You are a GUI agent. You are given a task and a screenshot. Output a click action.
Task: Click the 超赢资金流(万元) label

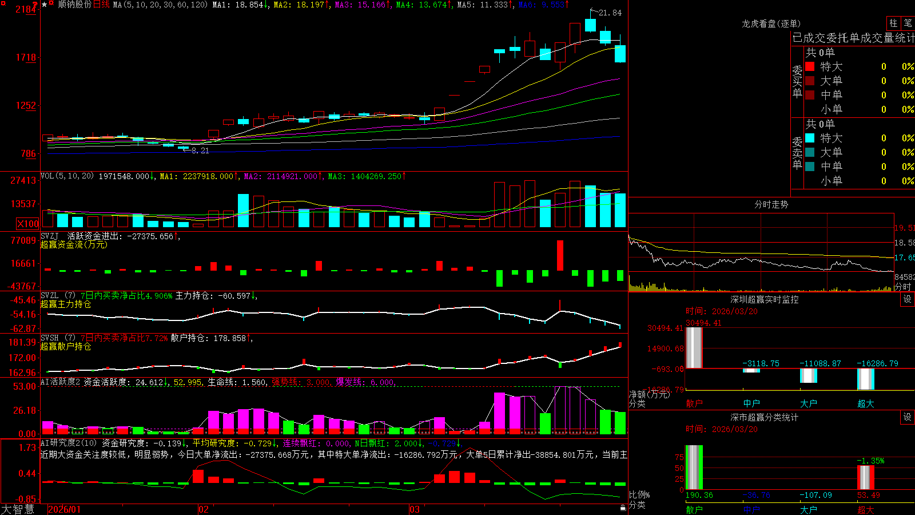coord(74,244)
